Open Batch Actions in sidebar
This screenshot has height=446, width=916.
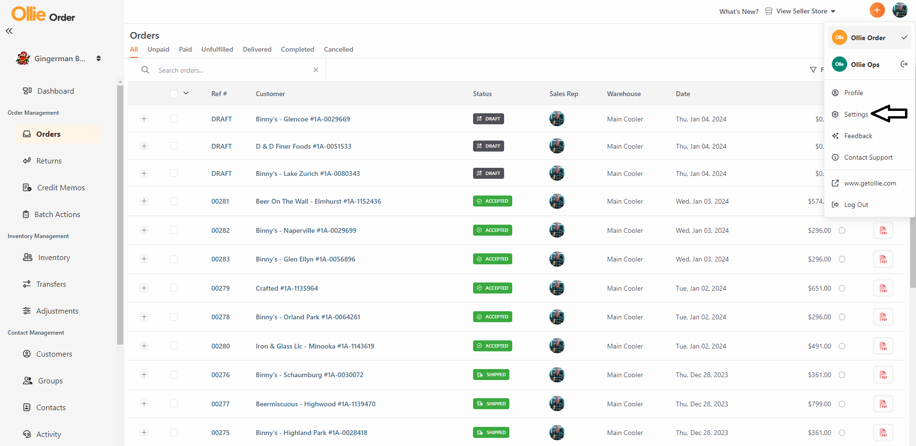[x=52, y=214]
